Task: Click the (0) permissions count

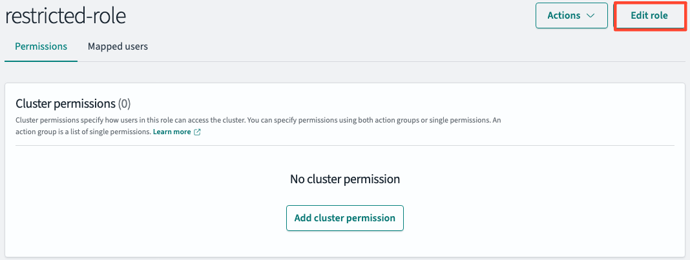Action: [125, 104]
